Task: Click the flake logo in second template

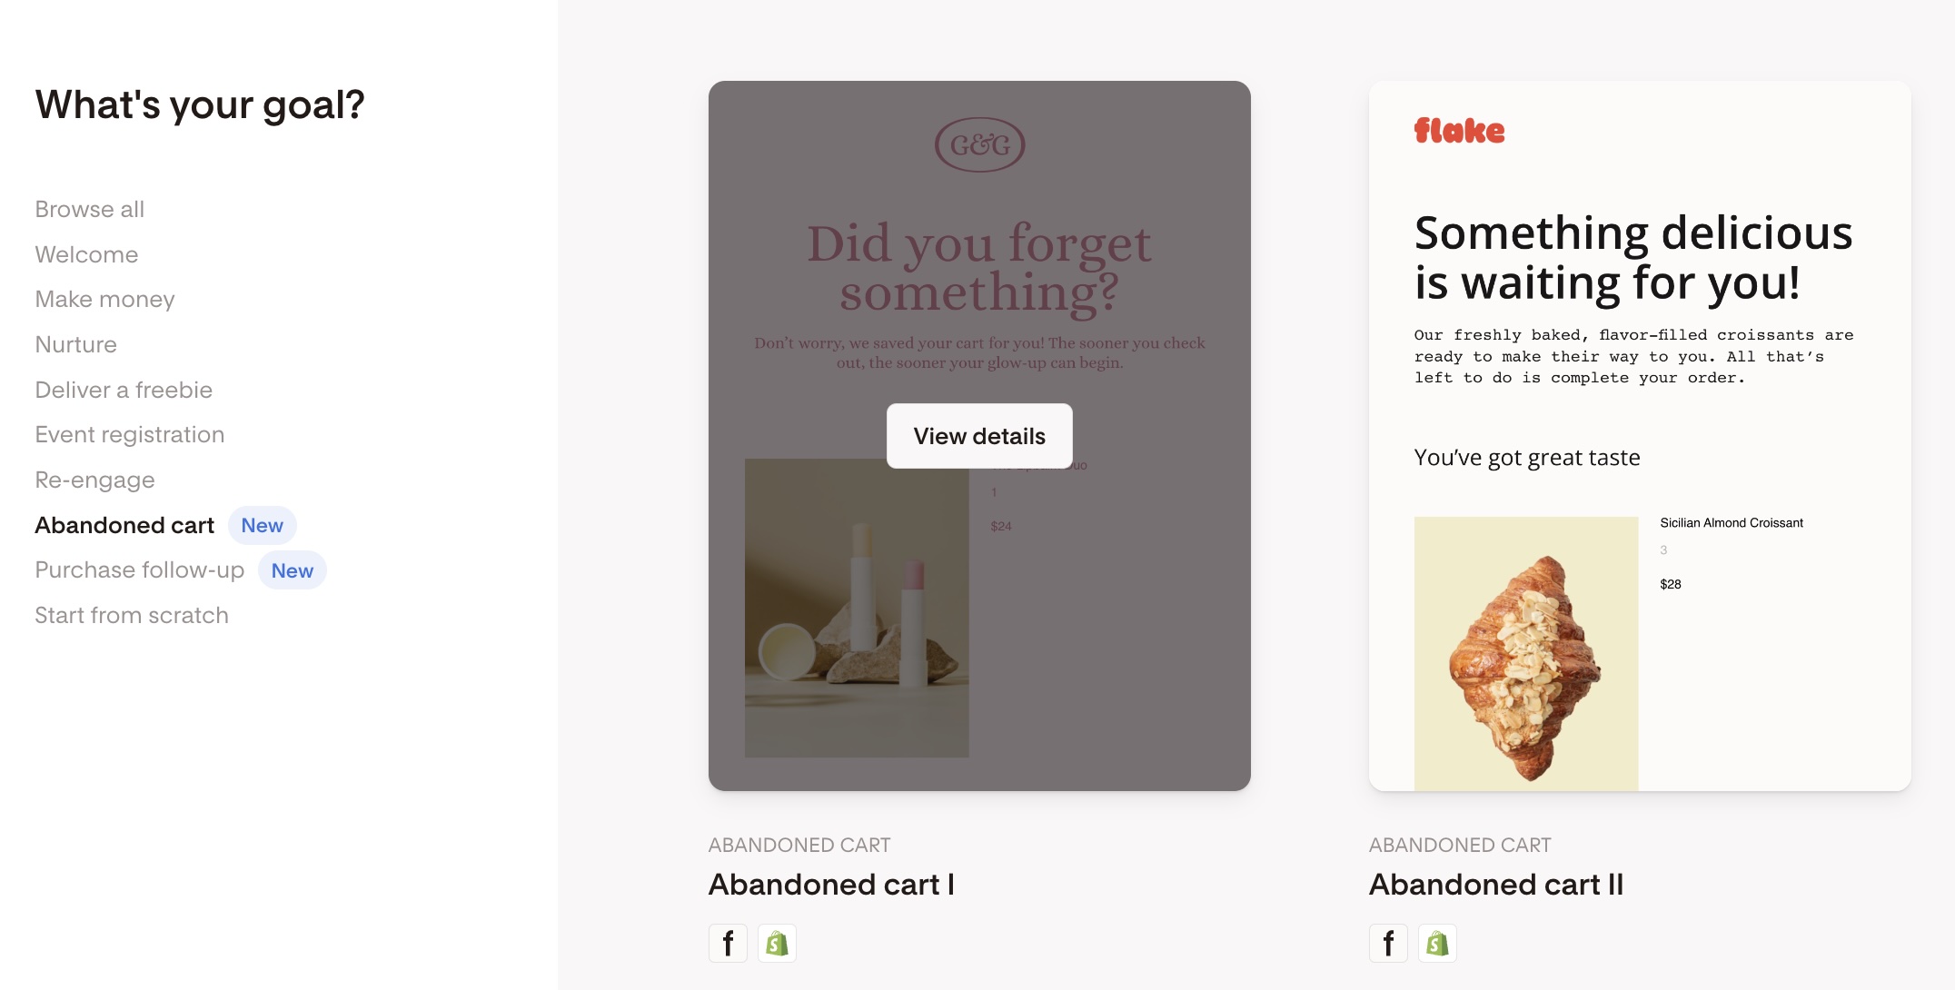Action: click(1459, 131)
